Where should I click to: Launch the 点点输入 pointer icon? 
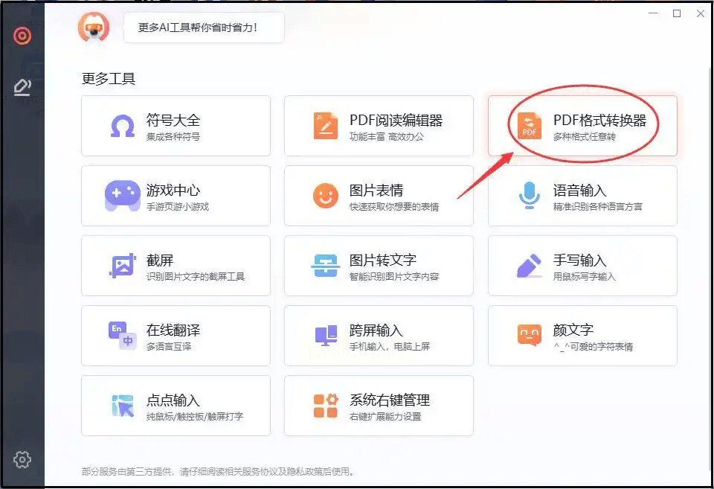[123, 406]
